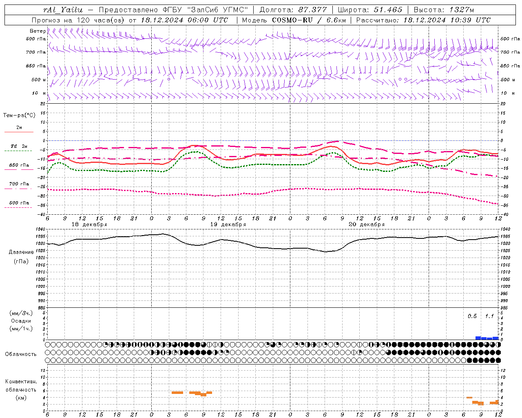522x418 pixels.
Task: Click the Ветер wind panel label
Action: point(38,31)
